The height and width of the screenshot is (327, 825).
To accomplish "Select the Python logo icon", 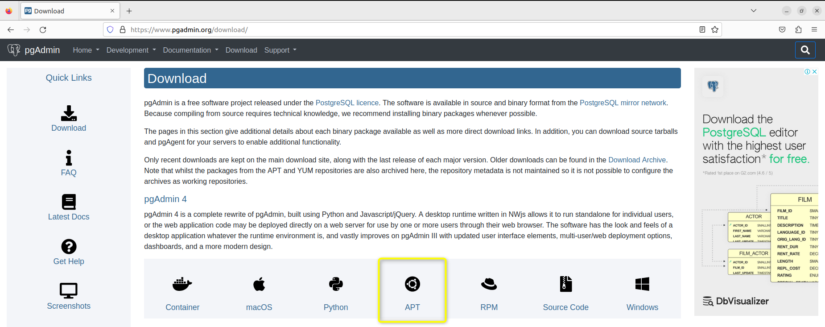I will pos(336,284).
